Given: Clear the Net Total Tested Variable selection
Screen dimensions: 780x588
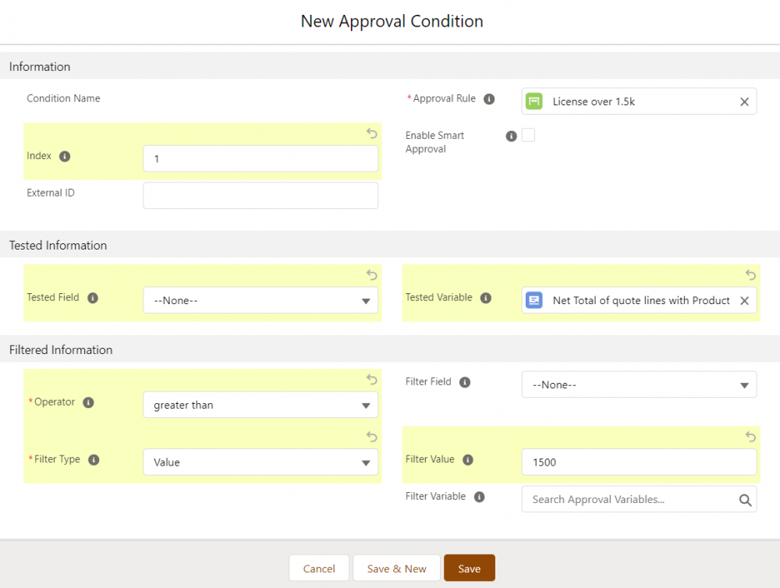Looking at the screenshot, I should (744, 301).
